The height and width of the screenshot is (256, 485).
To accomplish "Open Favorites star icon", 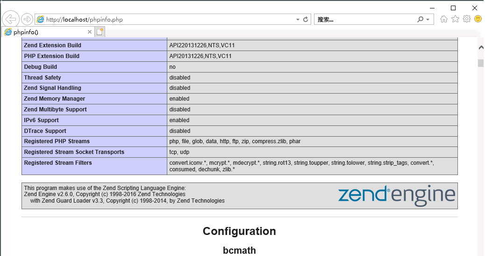I will pos(455,19).
